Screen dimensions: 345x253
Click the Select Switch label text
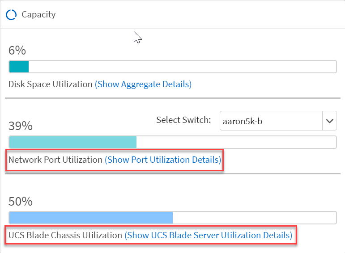183,120
